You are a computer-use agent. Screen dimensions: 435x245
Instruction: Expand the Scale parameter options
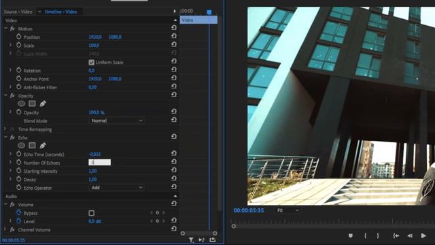pyautogui.click(x=11, y=45)
